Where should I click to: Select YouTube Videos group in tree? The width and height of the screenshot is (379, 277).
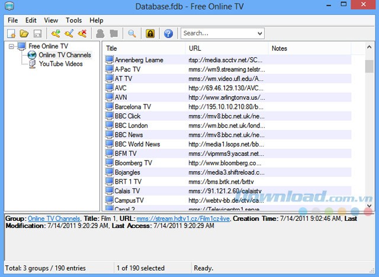tap(60, 64)
